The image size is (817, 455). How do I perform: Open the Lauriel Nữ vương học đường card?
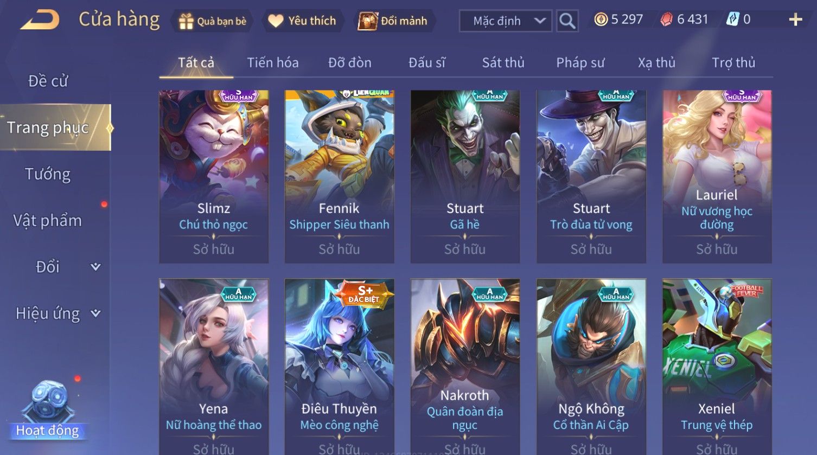(717, 177)
